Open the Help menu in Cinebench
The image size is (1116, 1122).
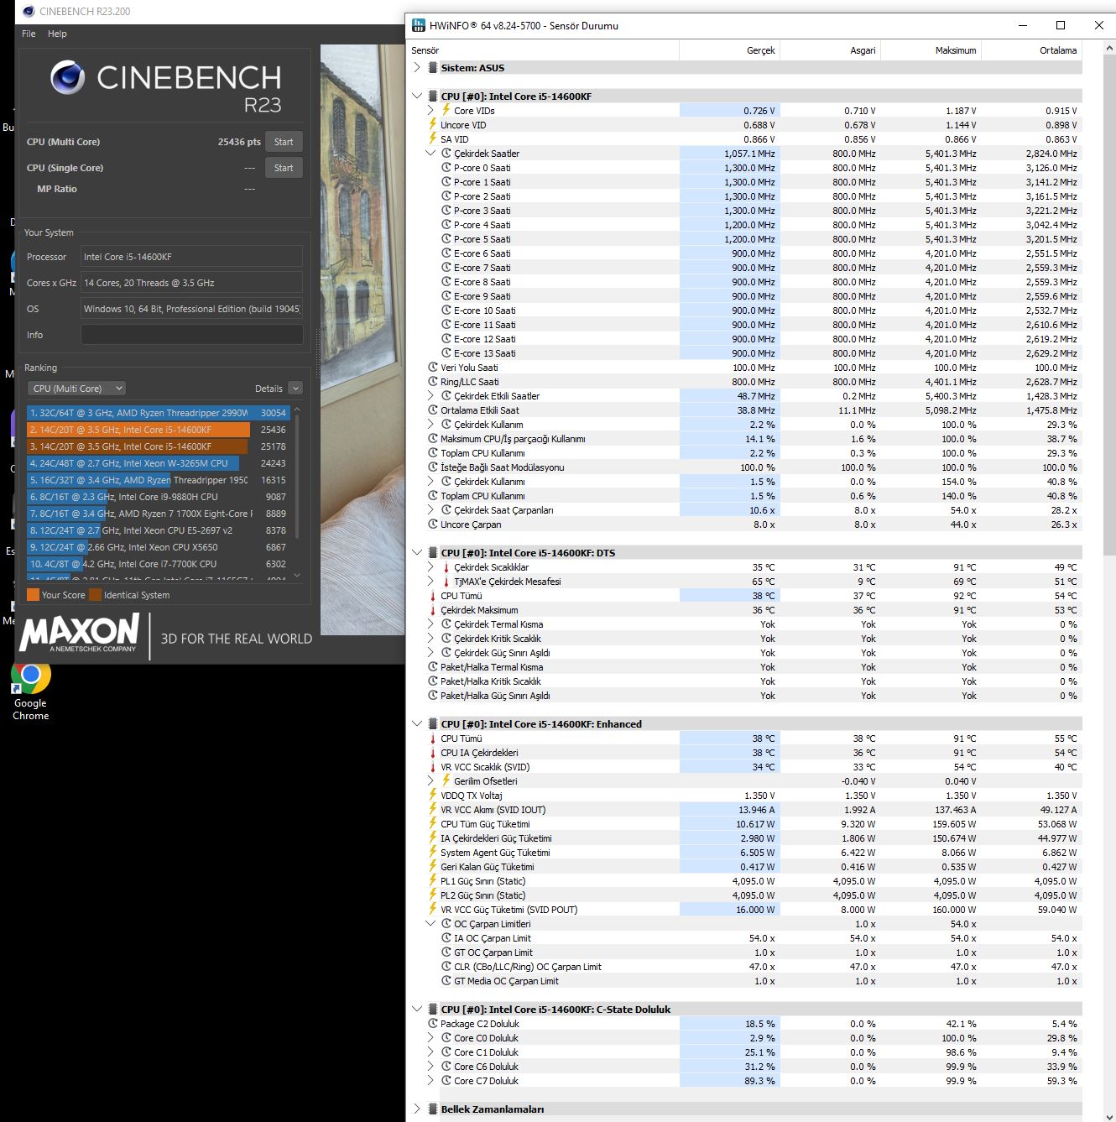coord(57,34)
